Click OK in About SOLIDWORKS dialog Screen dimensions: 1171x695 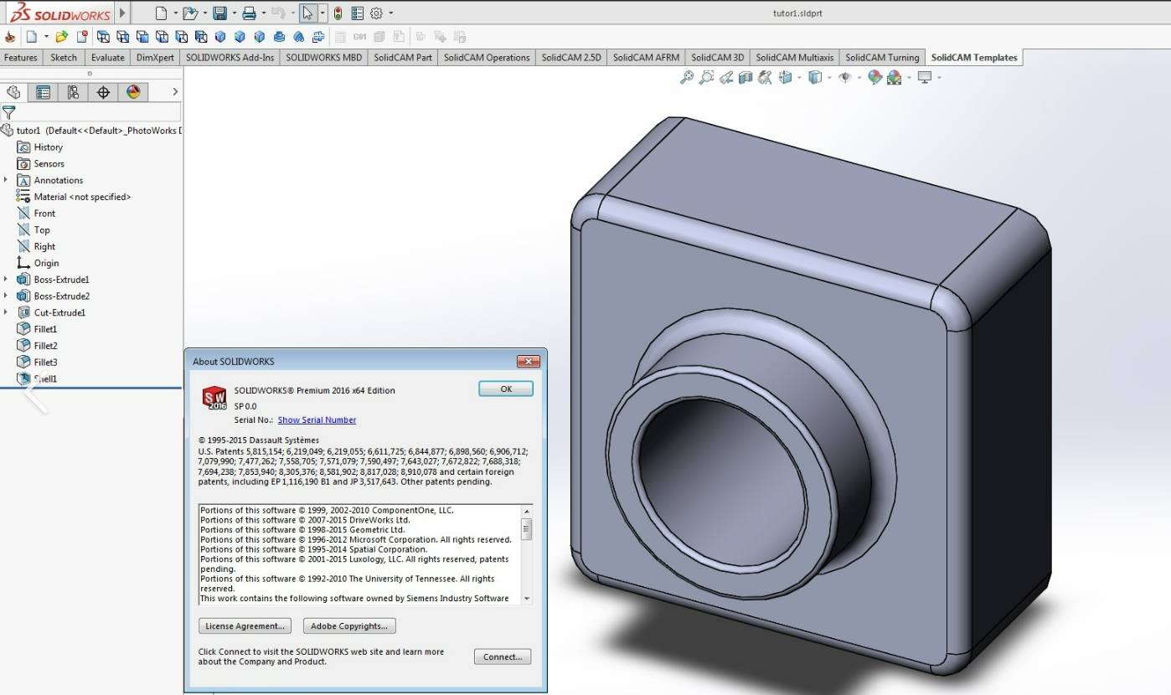pos(506,389)
